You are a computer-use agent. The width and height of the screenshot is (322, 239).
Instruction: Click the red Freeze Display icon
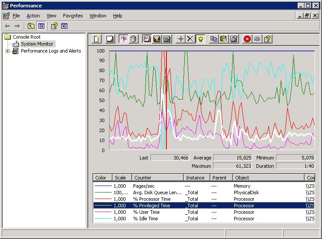click(247, 39)
